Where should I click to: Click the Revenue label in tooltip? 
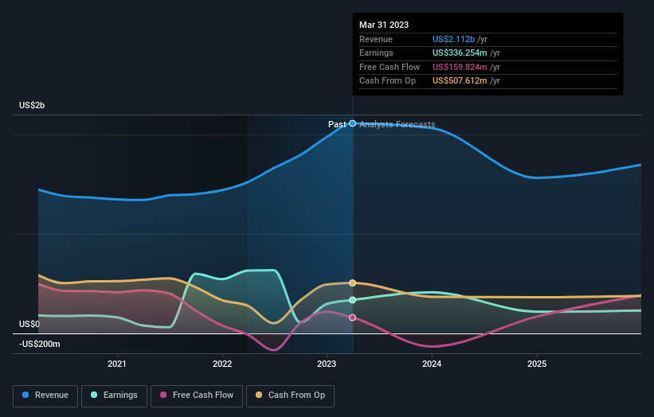376,39
